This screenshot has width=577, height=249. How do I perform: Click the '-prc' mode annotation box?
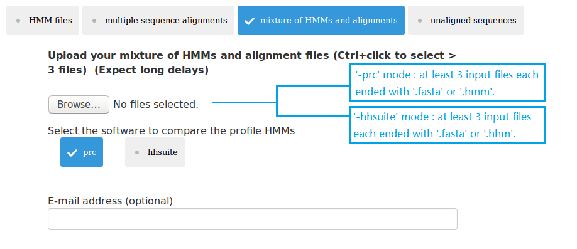(x=447, y=83)
